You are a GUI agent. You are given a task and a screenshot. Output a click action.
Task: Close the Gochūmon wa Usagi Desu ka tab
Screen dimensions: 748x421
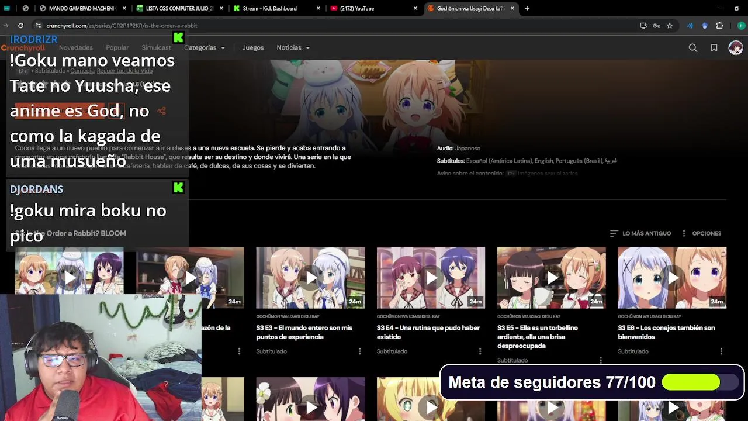point(512,8)
